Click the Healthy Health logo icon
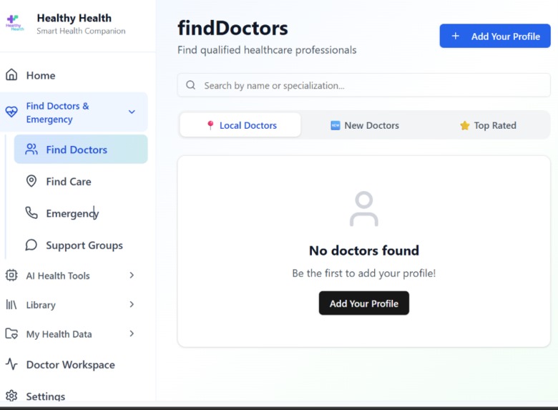Image resolution: width=558 pixels, height=410 pixels. tap(14, 23)
